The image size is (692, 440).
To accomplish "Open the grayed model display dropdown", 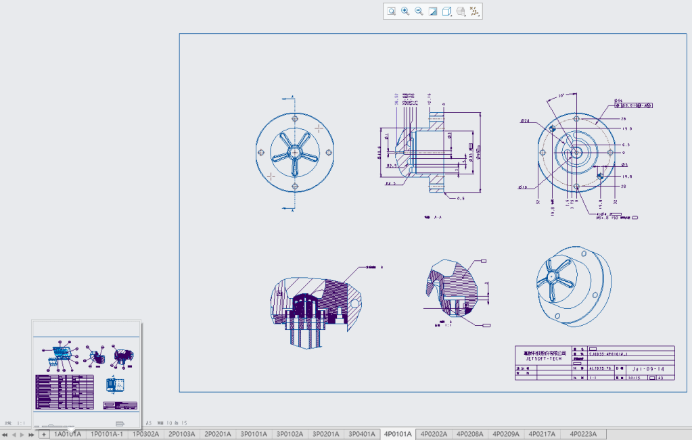I will (x=461, y=11).
